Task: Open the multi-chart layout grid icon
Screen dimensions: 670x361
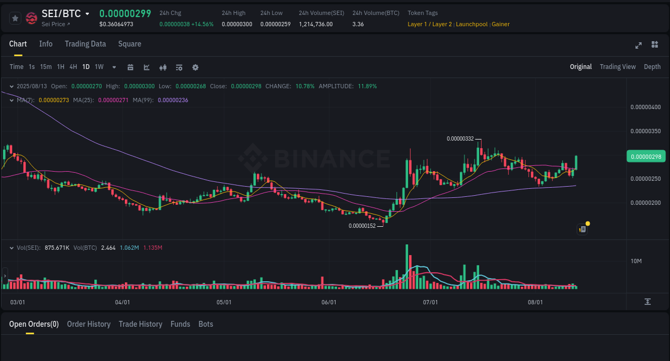Action: pos(654,44)
